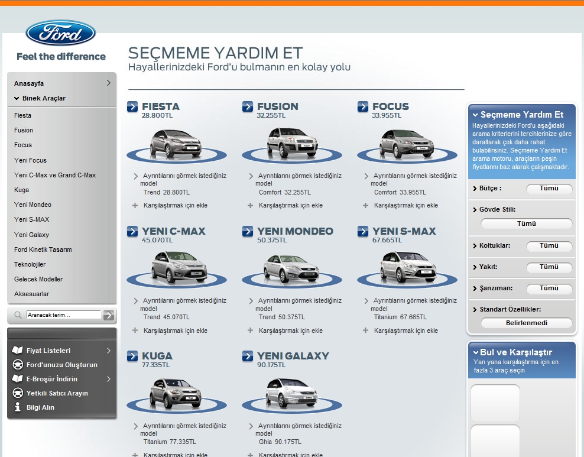Click steering wheel icon beside Ford'unuzu Oluşturun
This screenshot has height=457, width=584.
point(18,364)
